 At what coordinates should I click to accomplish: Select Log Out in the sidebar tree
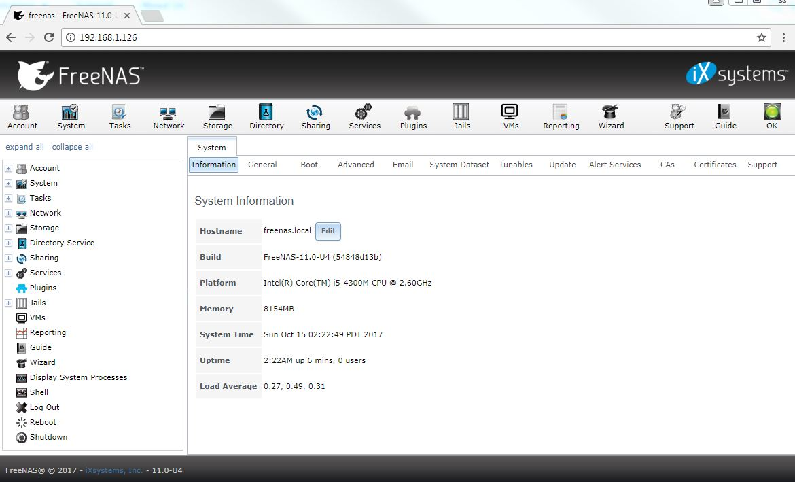pyautogui.click(x=44, y=407)
